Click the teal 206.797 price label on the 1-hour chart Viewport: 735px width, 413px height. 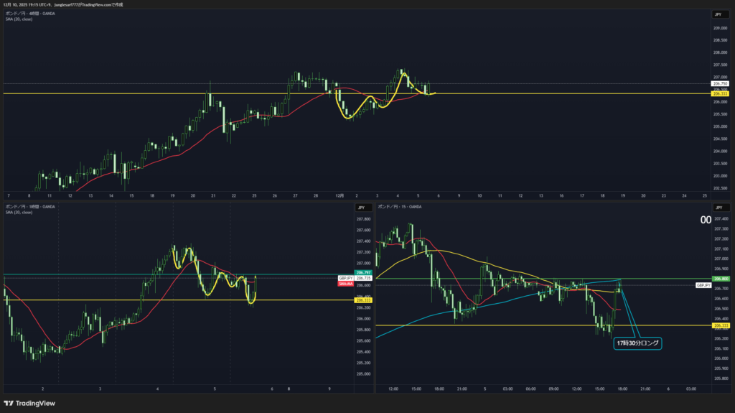click(x=345, y=273)
